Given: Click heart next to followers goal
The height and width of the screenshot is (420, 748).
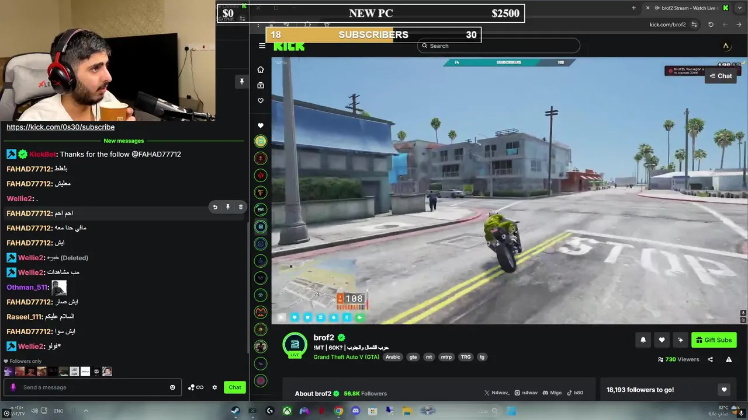Looking at the screenshot, I should (x=724, y=390).
